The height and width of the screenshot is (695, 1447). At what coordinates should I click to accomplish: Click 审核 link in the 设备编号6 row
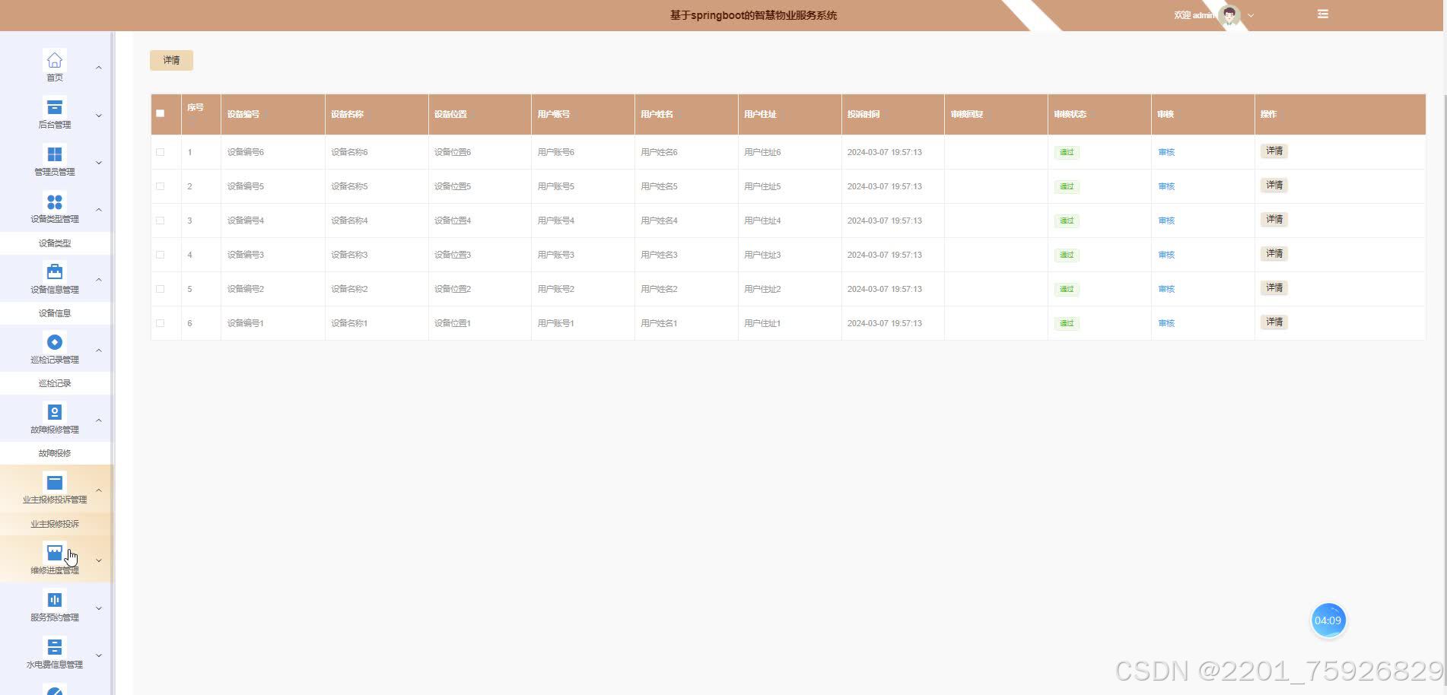[1166, 152]
